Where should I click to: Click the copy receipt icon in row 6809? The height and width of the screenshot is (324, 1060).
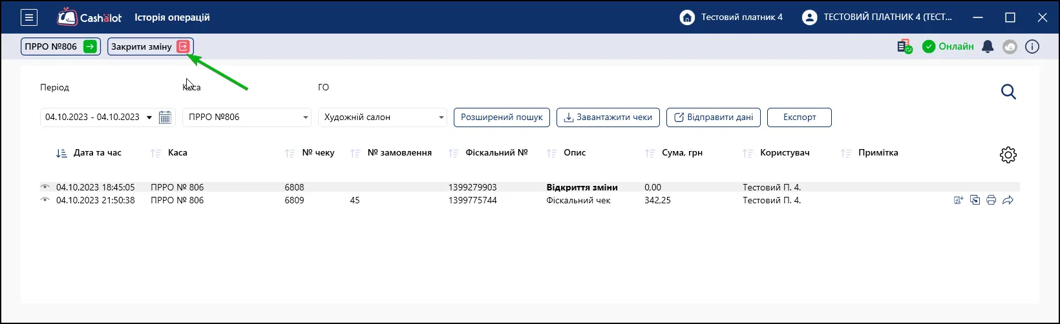pyautogui.click(x=975, y=200)
